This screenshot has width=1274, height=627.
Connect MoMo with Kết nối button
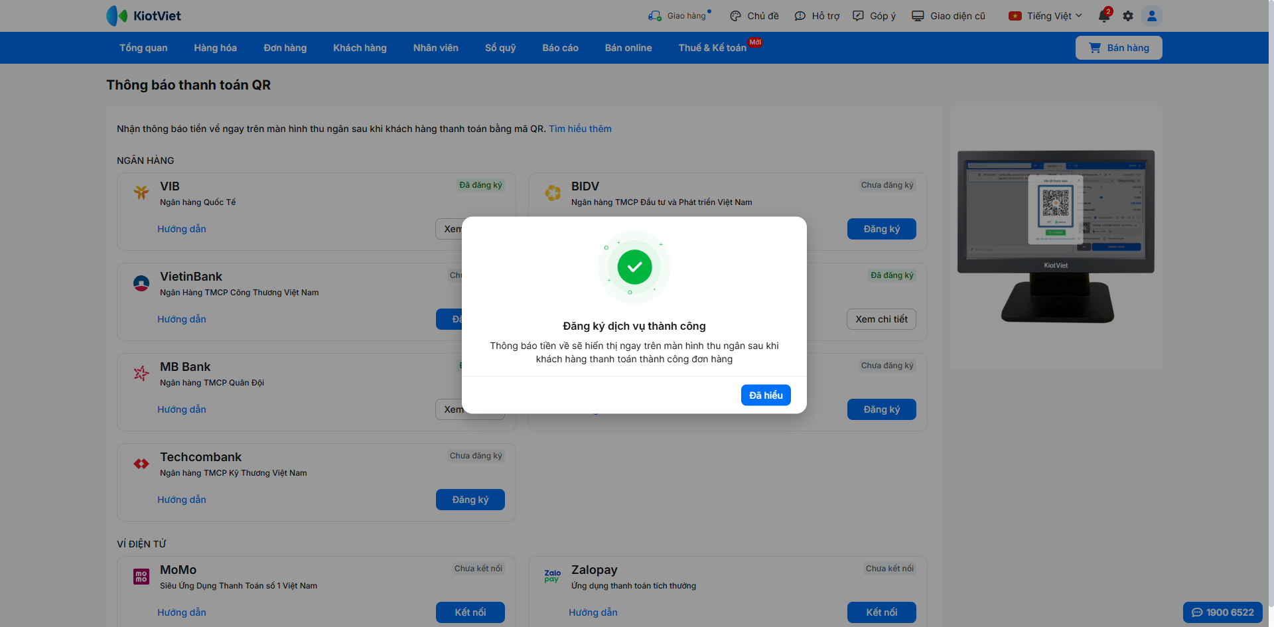(x=470, y=612)
